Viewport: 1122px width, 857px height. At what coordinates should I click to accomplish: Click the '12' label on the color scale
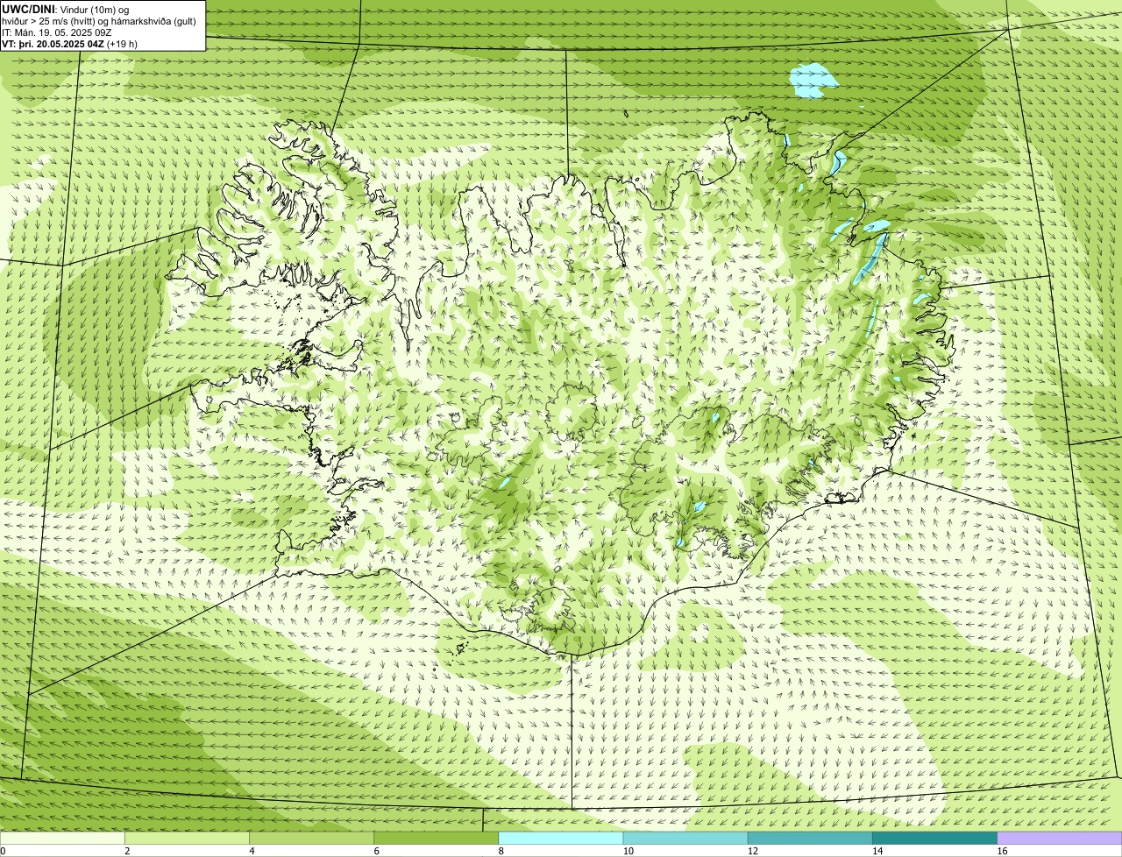[x=753, y=851]
